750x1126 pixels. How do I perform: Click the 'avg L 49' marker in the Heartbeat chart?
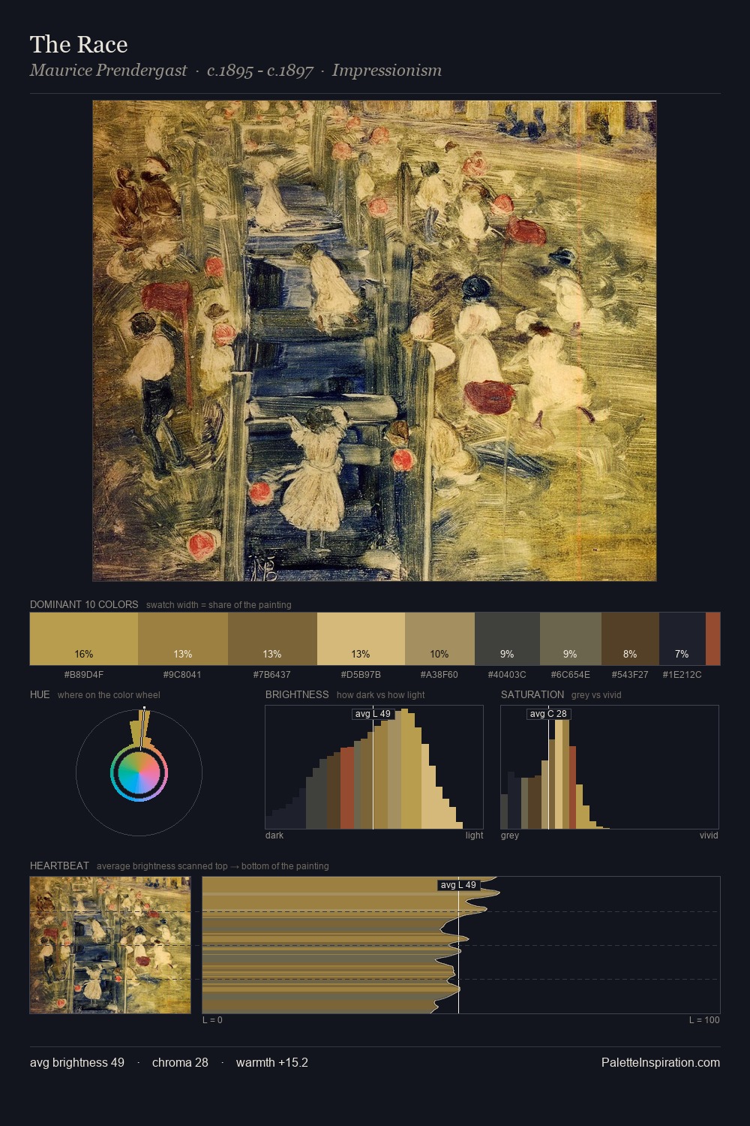(458, 885)
